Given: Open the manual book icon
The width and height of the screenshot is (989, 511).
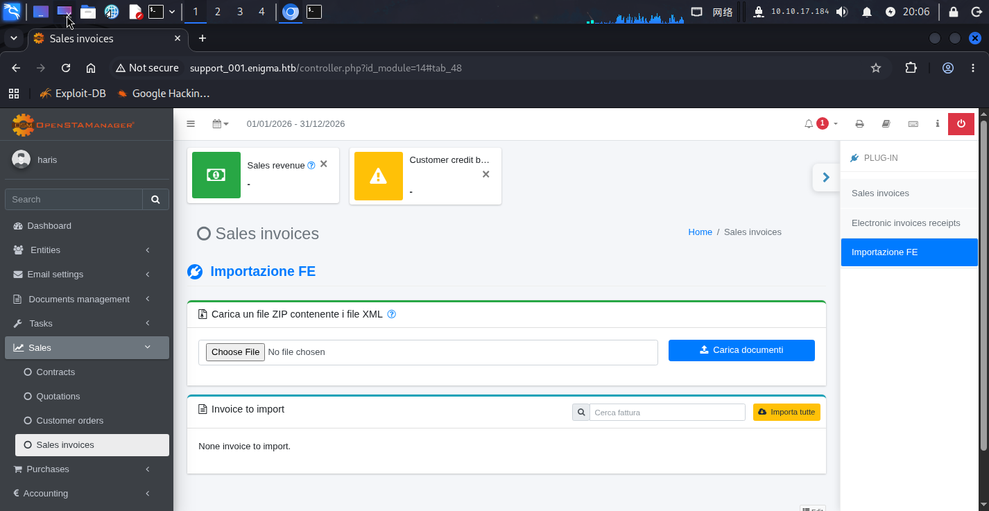Looking at the screenshot, I should [x=886, y=124].
